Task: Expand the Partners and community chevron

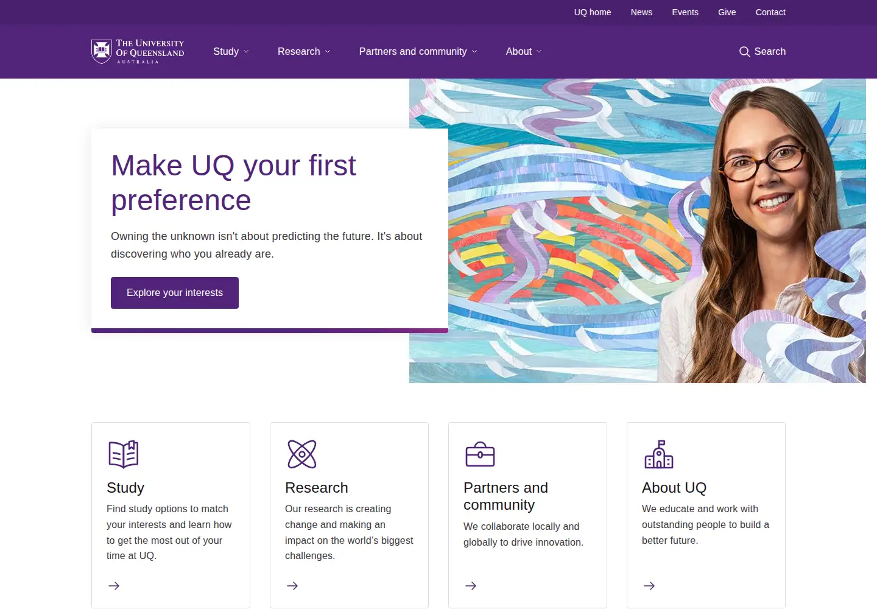Action: [474, 52]
